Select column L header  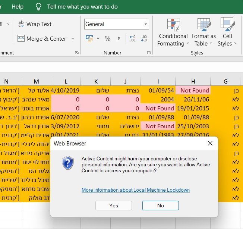pyautogui.click(x=66, y=81)
